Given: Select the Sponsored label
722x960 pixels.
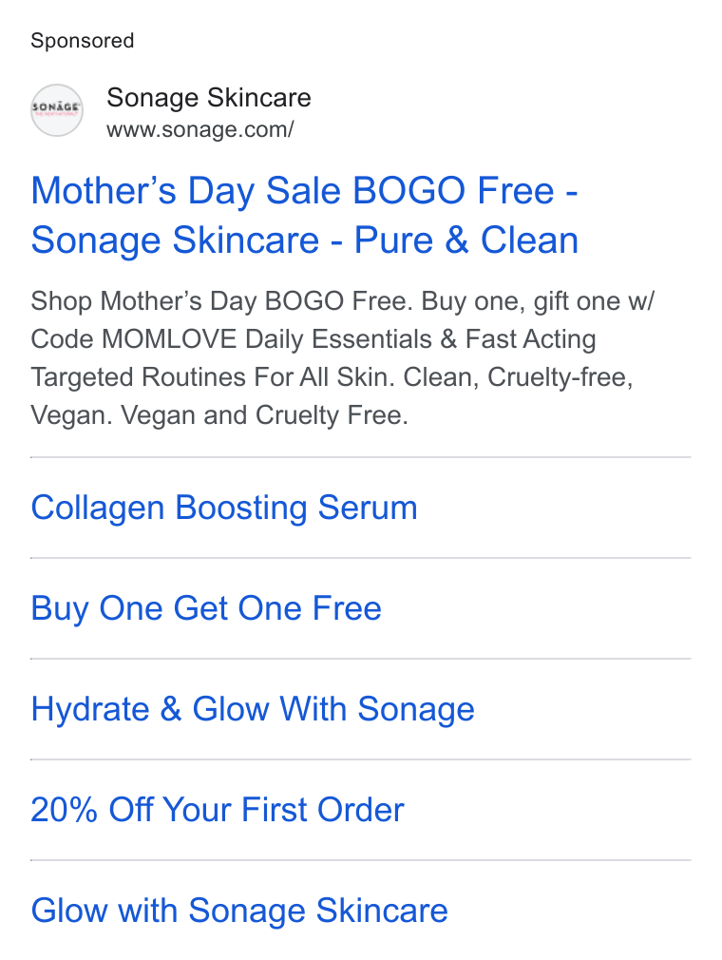Looking at the screenshot, I should (82, 41).
